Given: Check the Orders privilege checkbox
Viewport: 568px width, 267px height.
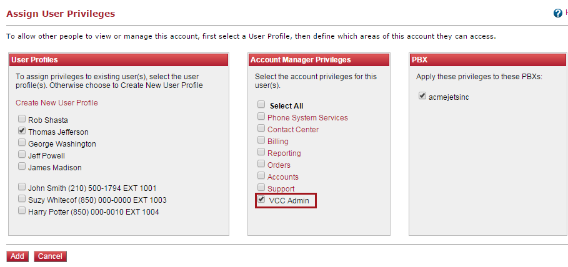Looking at the screenshot, I should (261, 164).
